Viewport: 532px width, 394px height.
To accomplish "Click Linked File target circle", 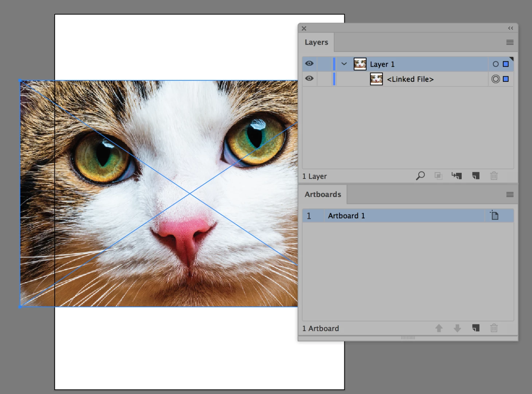I will [x=496, y=79].
